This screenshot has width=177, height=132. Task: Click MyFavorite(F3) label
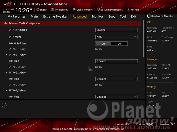point(62,10)
